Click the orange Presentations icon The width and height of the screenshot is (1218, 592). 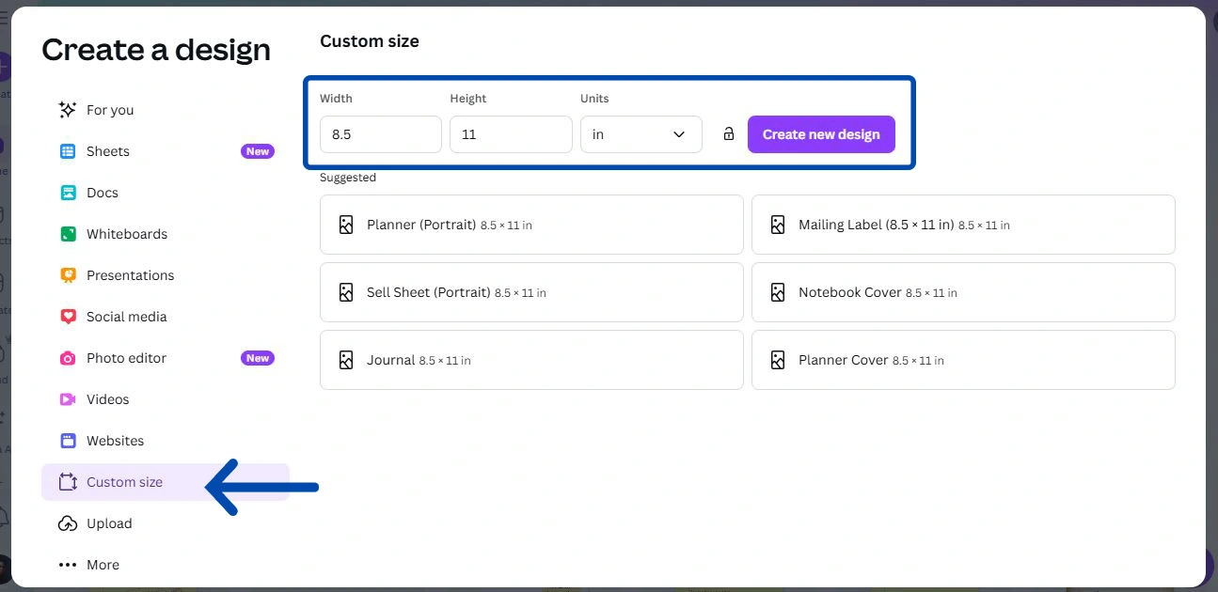68,275
